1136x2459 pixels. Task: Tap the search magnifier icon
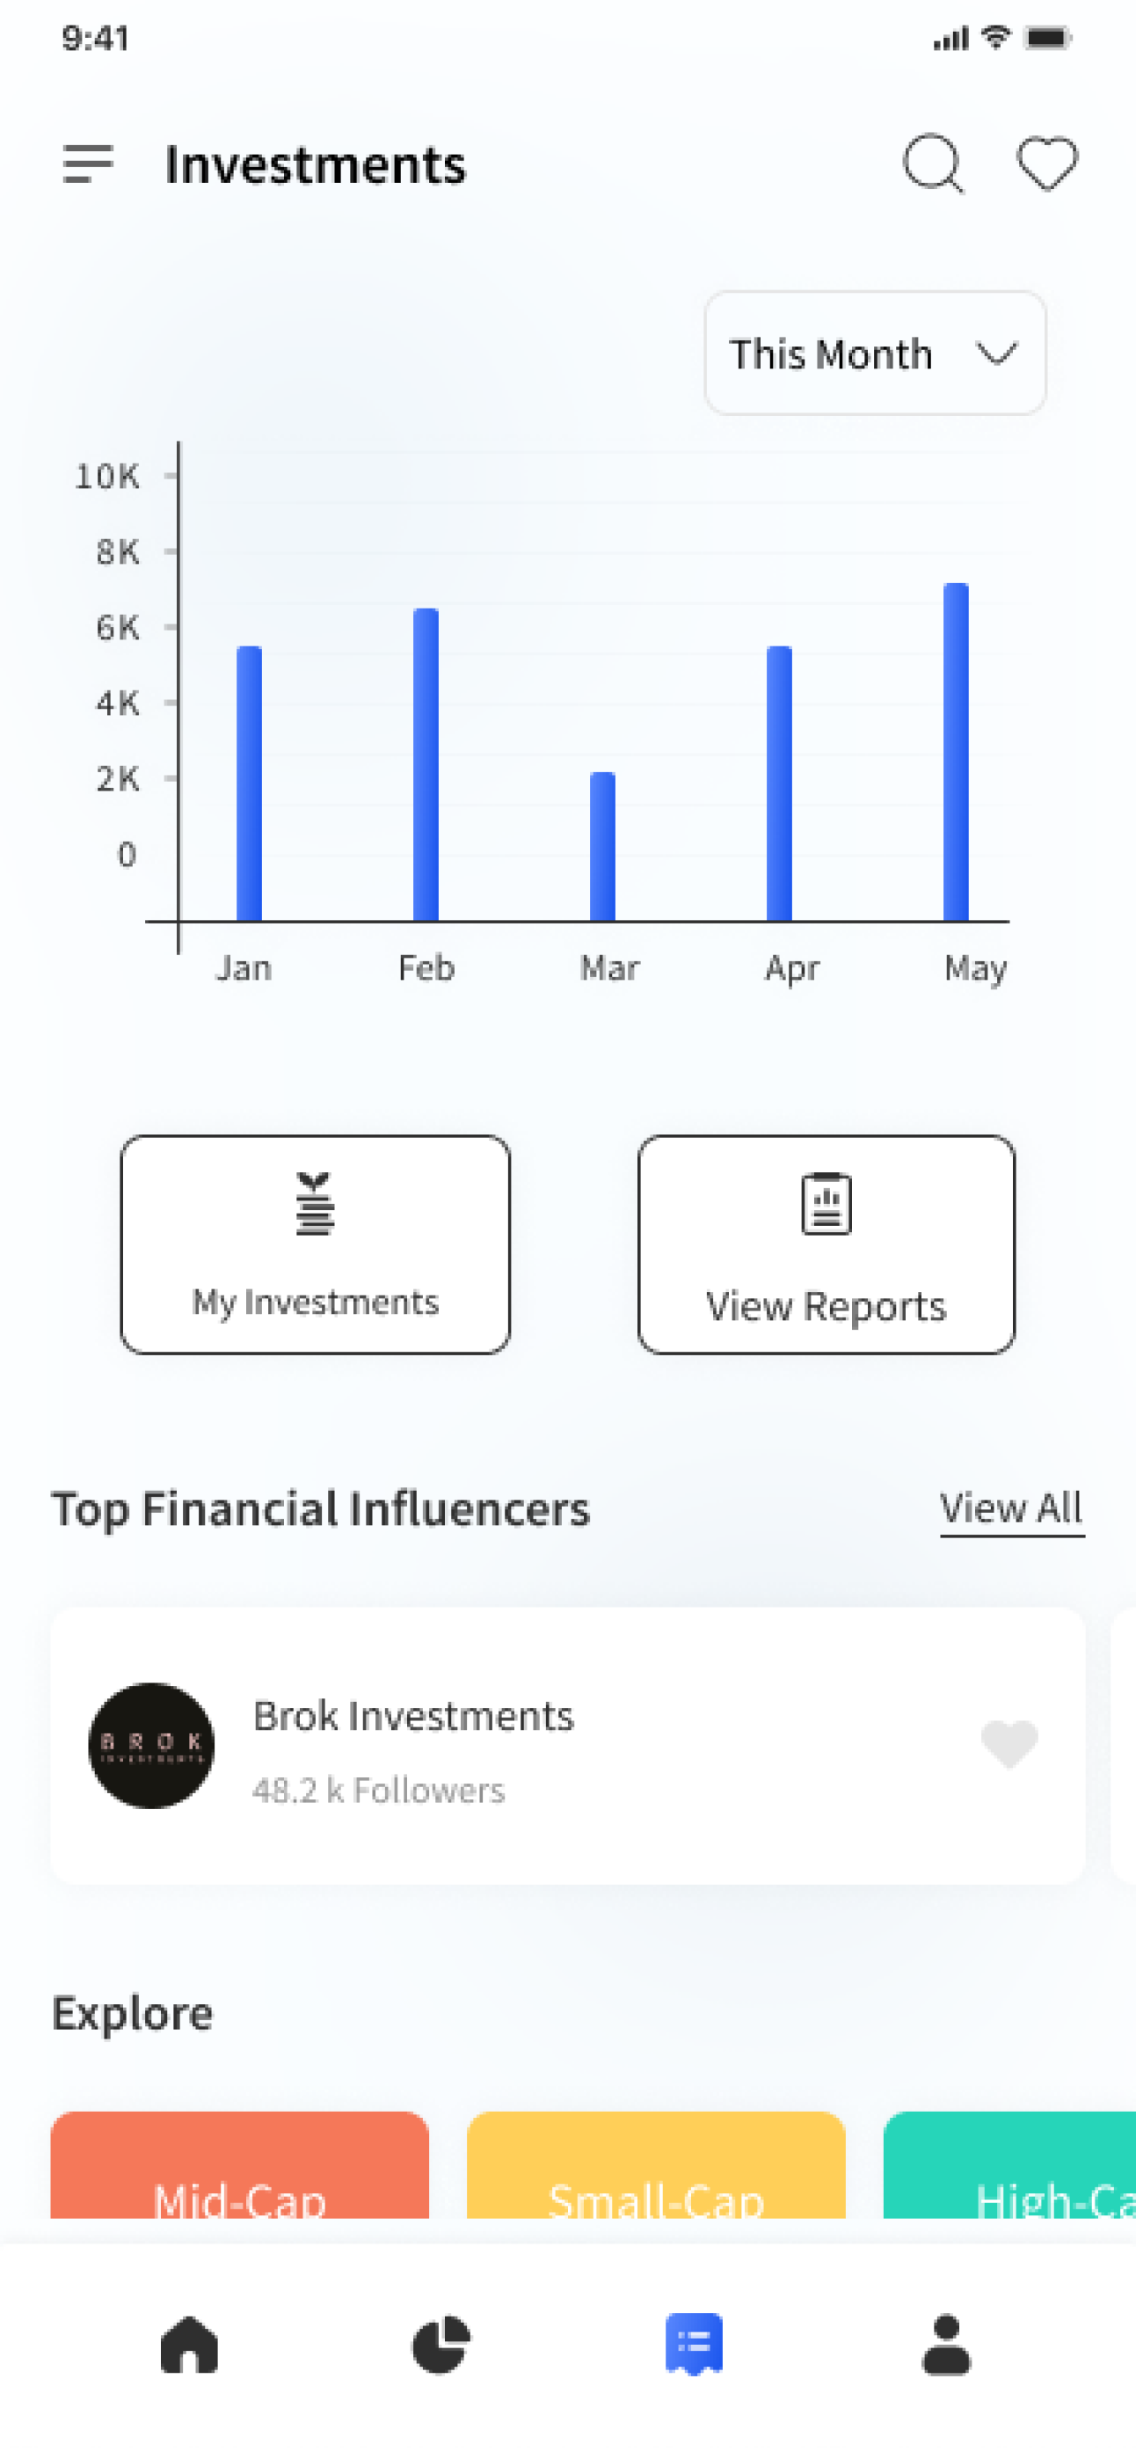[x=933, y=164]
